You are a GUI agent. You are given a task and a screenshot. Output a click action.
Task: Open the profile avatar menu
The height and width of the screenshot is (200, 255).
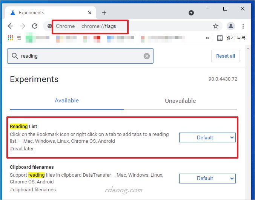pyautogui.click(x=231, y=26)
